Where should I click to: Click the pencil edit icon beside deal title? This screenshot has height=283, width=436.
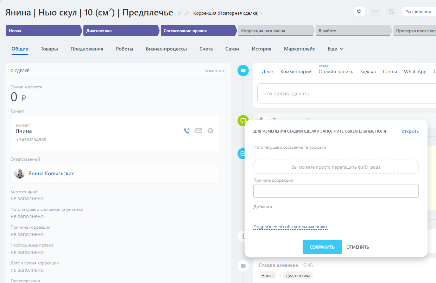tap(179, 13)
